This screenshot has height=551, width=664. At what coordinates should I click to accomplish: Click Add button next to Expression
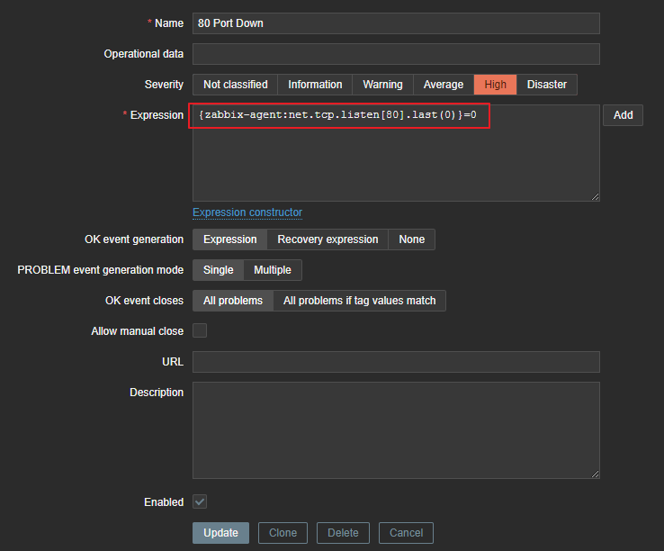tap(623, 115)
